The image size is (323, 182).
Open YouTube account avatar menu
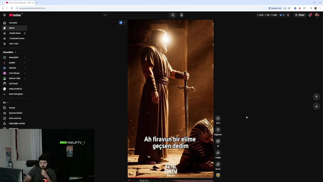(317, 15)
